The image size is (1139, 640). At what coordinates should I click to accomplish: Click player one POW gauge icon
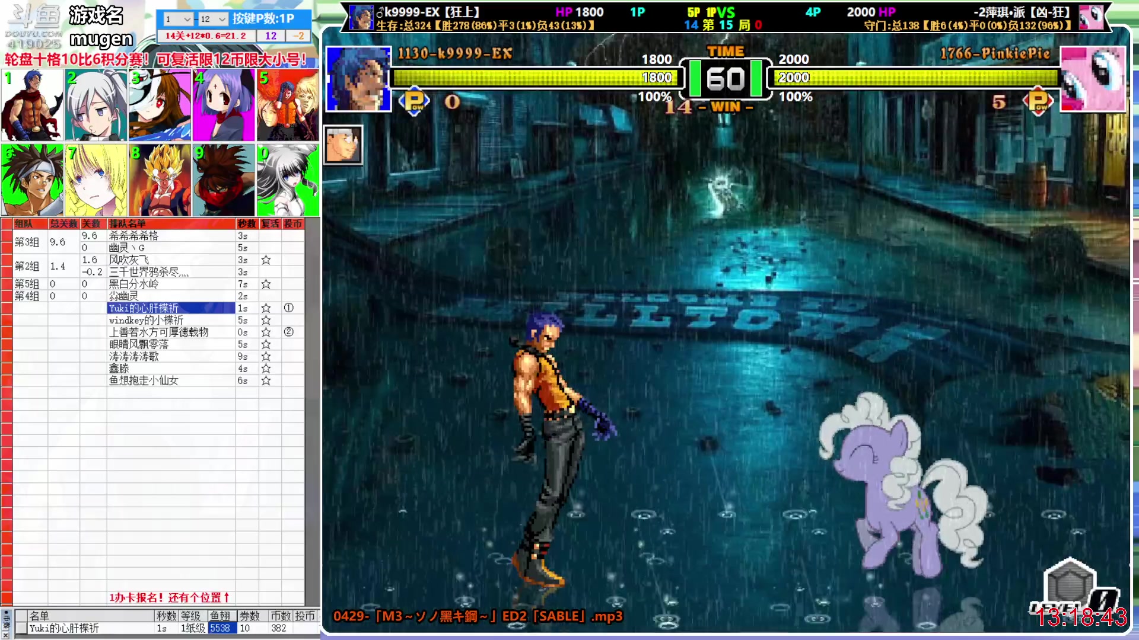pos(414,101)
